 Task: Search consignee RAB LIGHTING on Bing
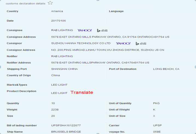click(103, 30)
